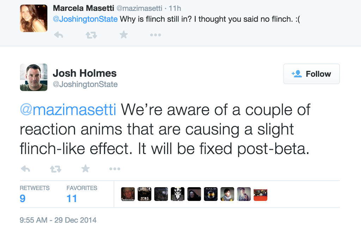Follow Josh Holmes
361x237 pixels.
(x=311, y=74)
